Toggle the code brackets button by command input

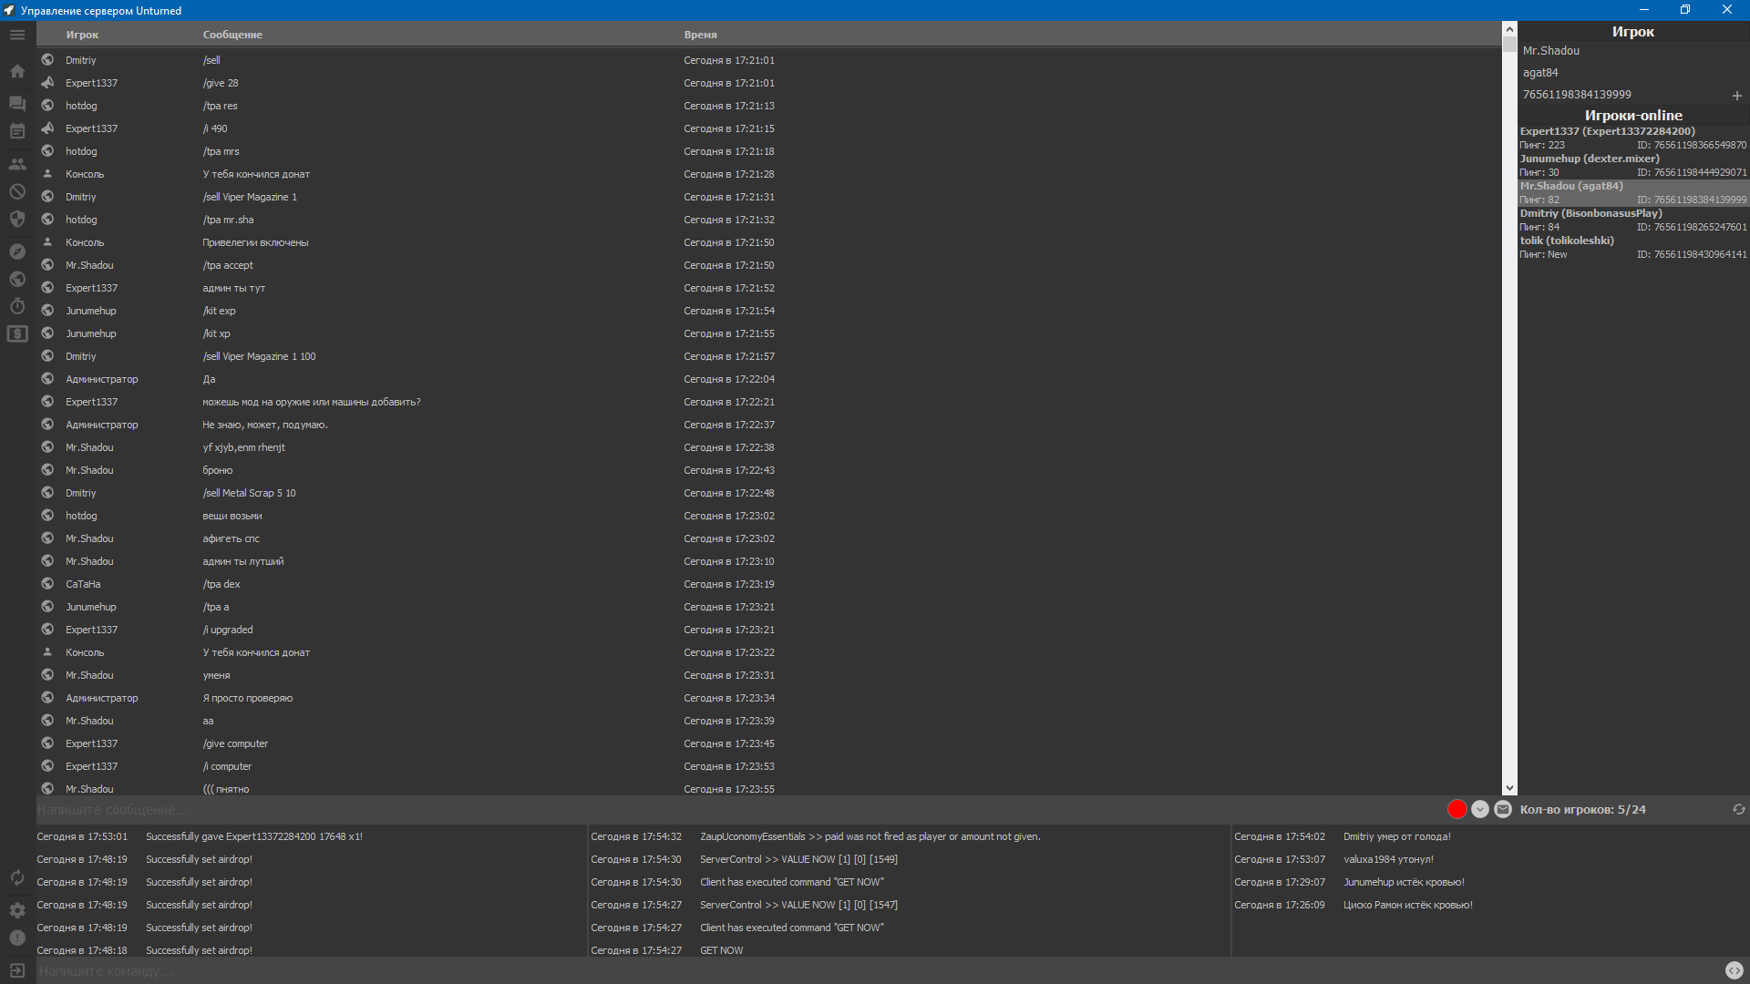pyautogui.click(x=1734, y=971)
